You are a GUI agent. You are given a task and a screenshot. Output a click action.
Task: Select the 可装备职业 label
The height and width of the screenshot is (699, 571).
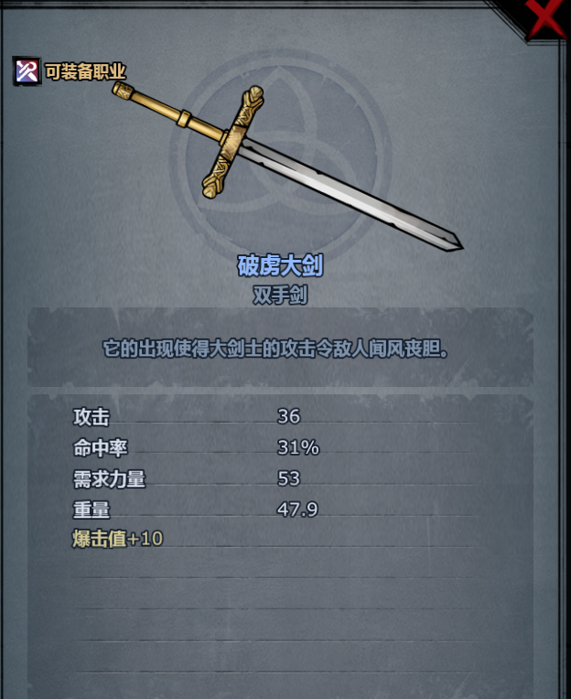click(86, 71)
